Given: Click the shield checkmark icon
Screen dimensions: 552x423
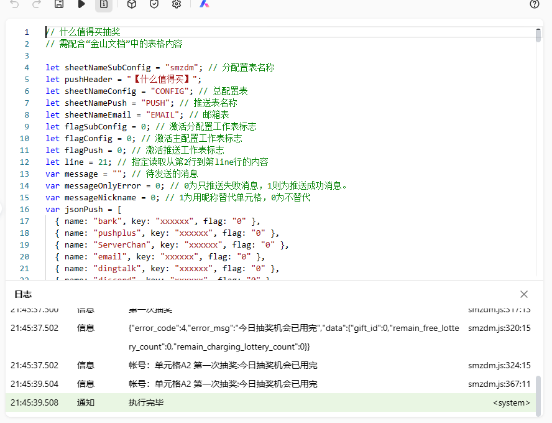Looking at the screenshot, I should point(154,4).
